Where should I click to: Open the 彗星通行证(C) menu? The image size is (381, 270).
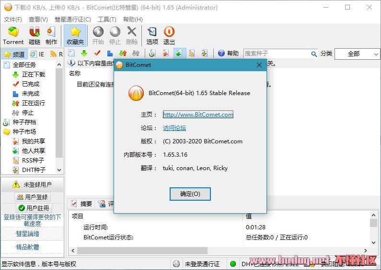[x=73, y=20]
